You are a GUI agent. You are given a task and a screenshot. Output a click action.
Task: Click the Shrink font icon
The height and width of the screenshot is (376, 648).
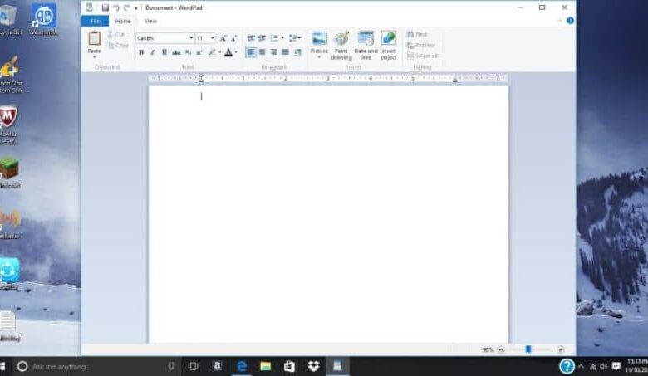tap(234, 38)
